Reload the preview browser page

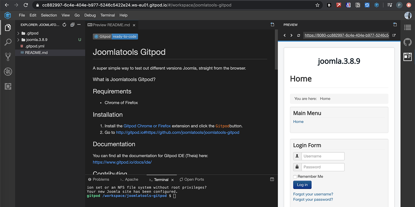299,35
